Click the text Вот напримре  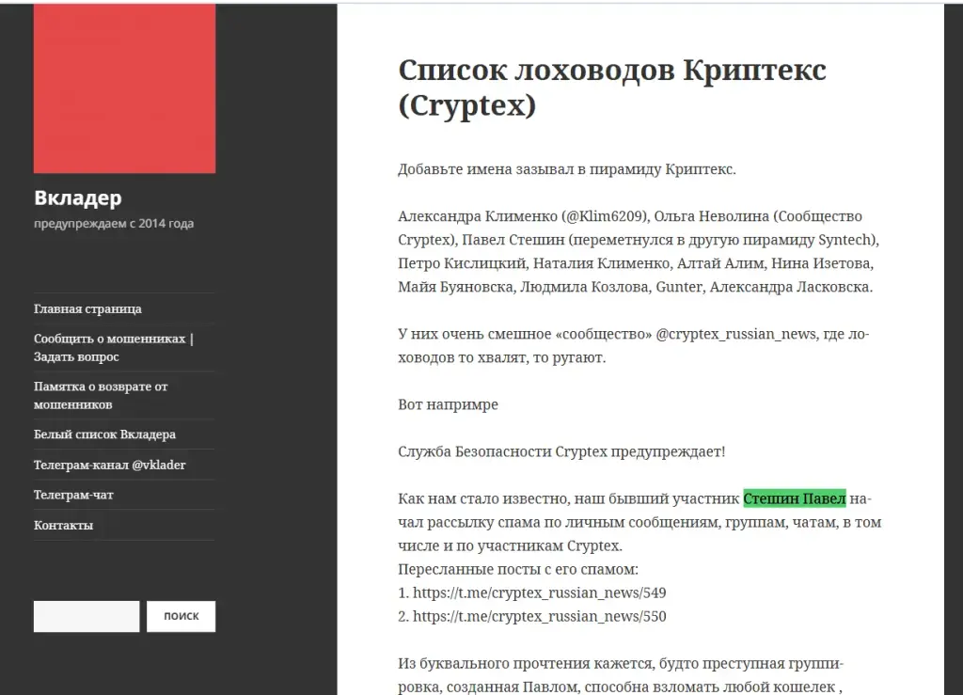[448, 404]
